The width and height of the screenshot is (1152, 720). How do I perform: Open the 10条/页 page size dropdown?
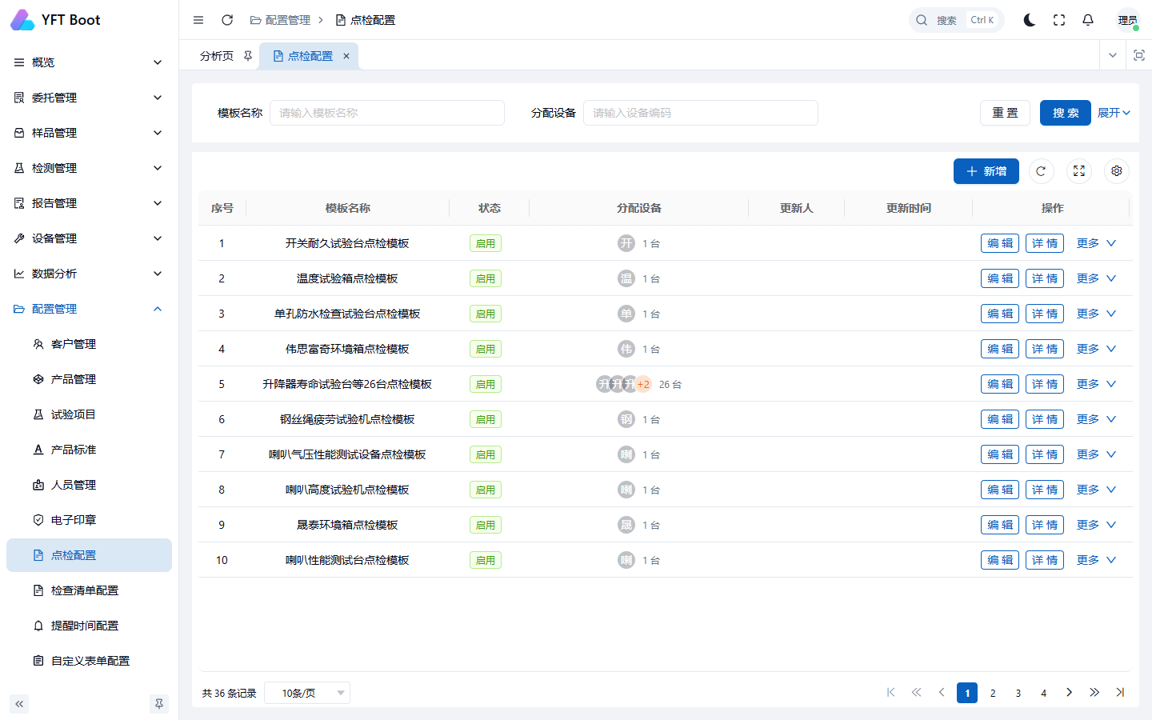(x=308, y=693)
